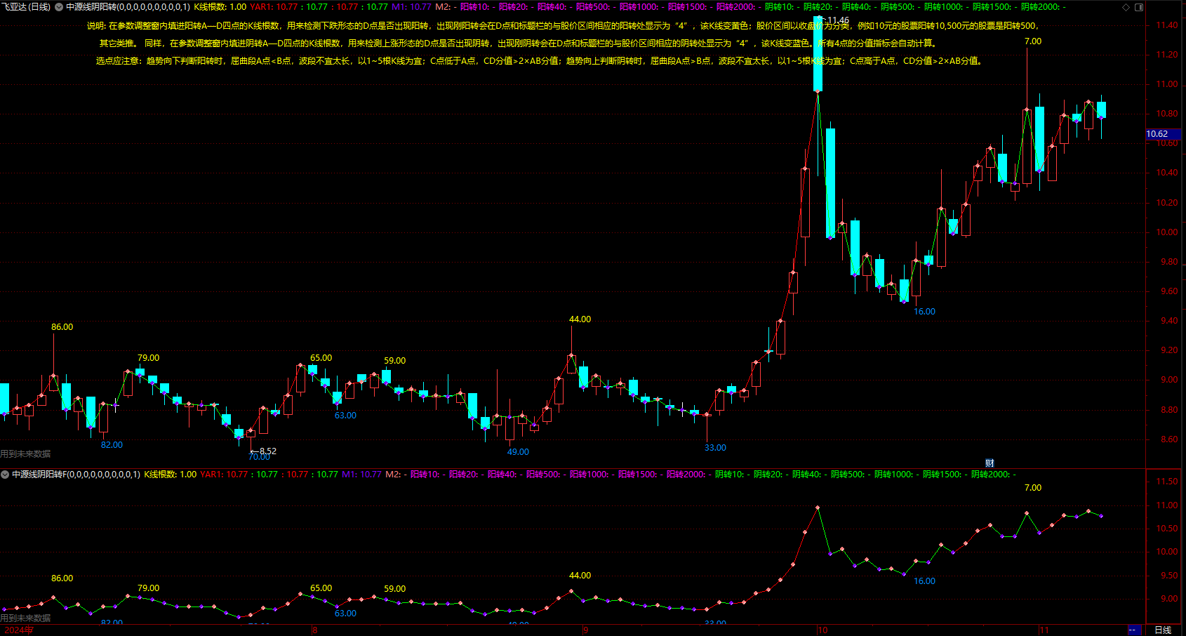The image size is (1186, 636).
Task: Click the 86.00 label in the lower panel
Action: [62, 578]
